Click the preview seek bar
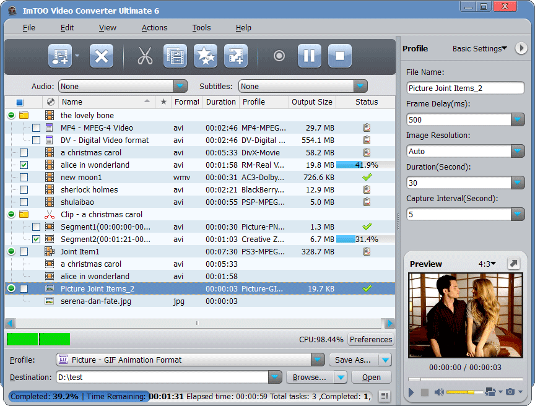Viewport: 535px width, 406px height. [x=466, y=379]
